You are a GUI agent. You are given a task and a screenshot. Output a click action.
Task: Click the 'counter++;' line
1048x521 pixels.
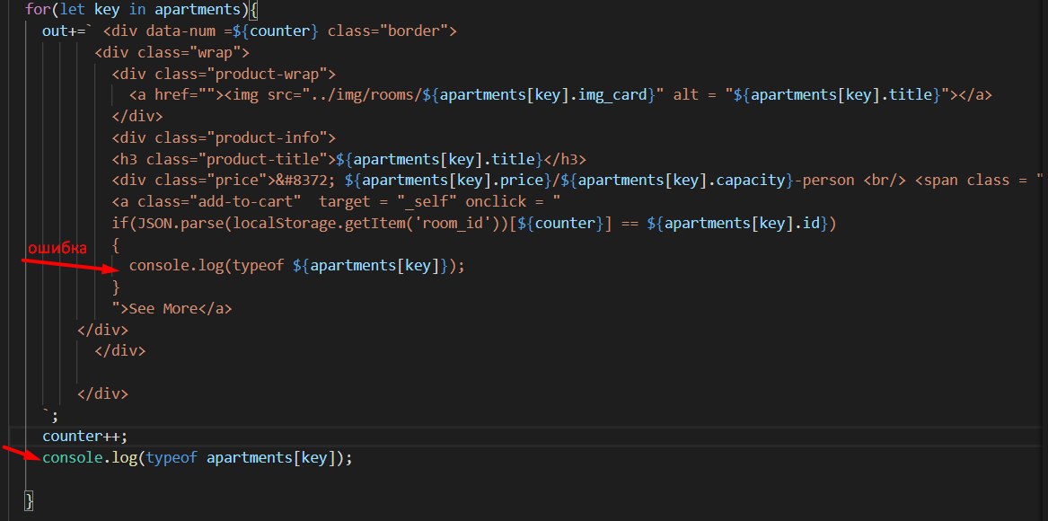click(85, 436)
